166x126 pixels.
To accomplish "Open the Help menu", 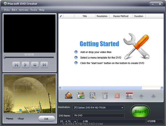I will pyautogui.click(x=42, y=10).
